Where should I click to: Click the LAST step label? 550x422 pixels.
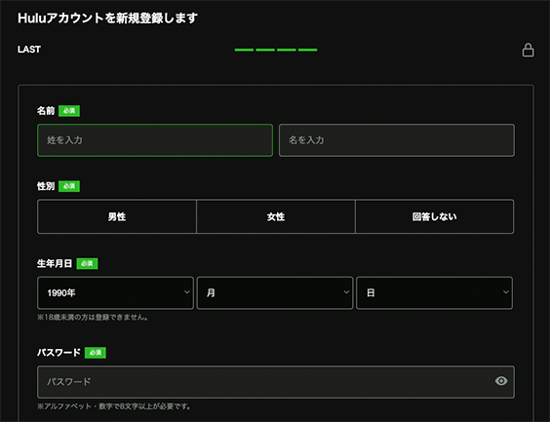29,50
